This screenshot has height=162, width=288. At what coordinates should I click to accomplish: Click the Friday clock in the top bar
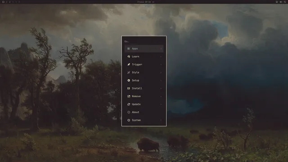[x=144, y=2]
